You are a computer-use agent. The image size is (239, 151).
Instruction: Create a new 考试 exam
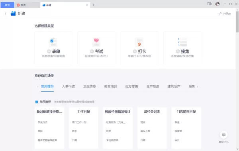click(x=96, y=48)
